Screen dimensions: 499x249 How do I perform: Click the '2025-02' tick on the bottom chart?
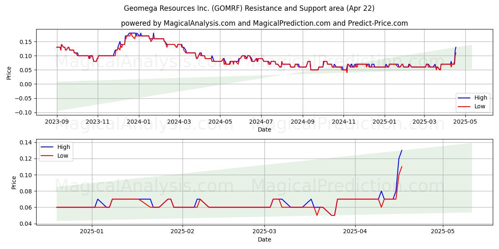click(x=183, y=231)
